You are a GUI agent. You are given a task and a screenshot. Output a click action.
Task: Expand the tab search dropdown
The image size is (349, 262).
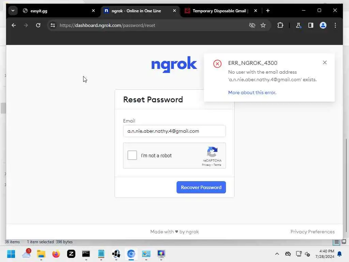[13, 11]
